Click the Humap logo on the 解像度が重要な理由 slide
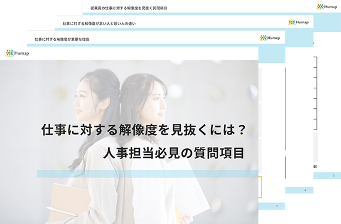Viewport: 341px width, 224px height. pos(270,38)
